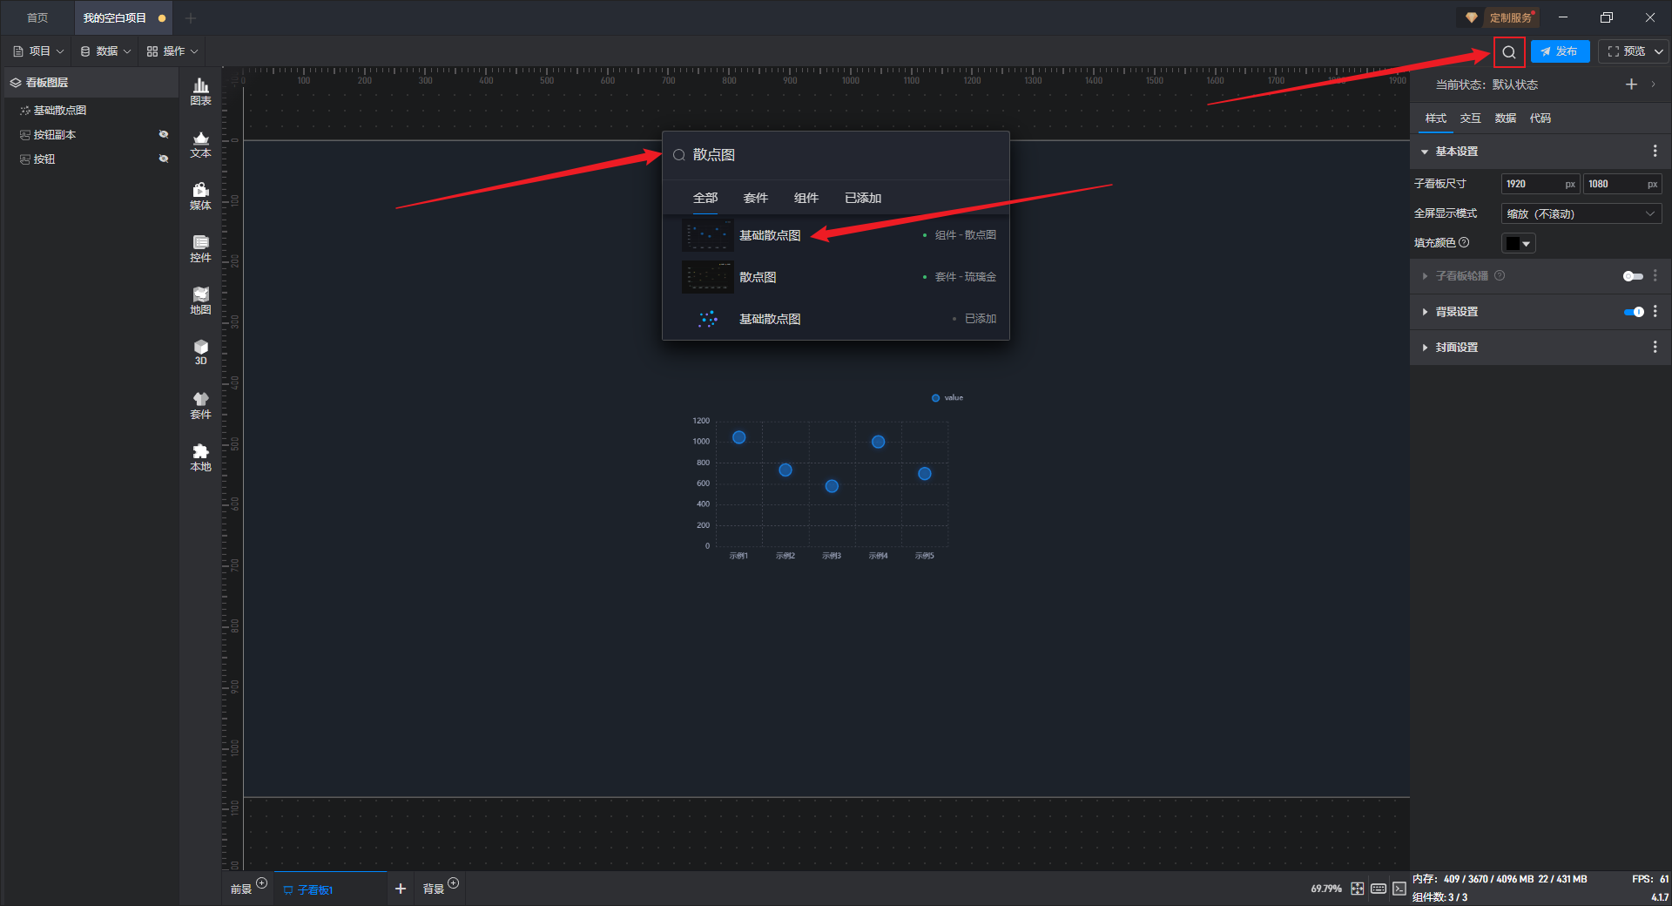Select 基础散点图 layer in layer list
The height and width of the screenshot is (906, 1672).
coord(91,111)
